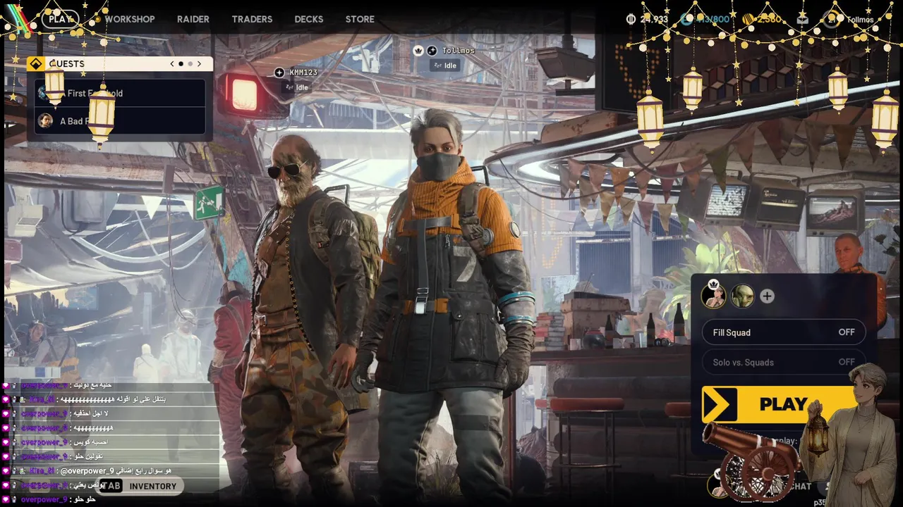
Task: Go to next quests page arrow
Action: [199, 63]
